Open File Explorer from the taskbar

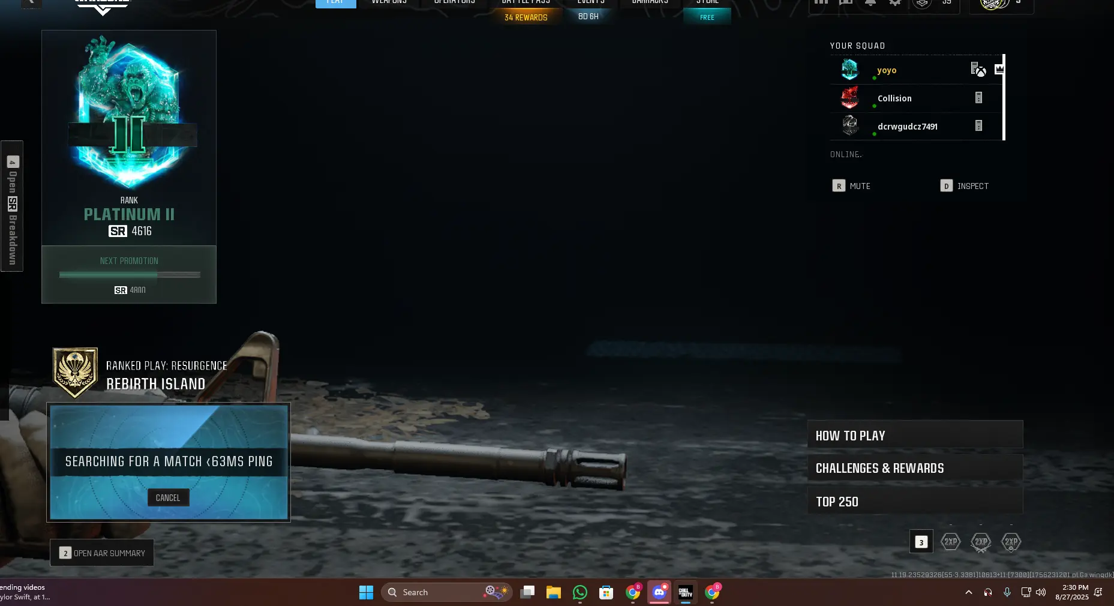(x=553, y=592)
